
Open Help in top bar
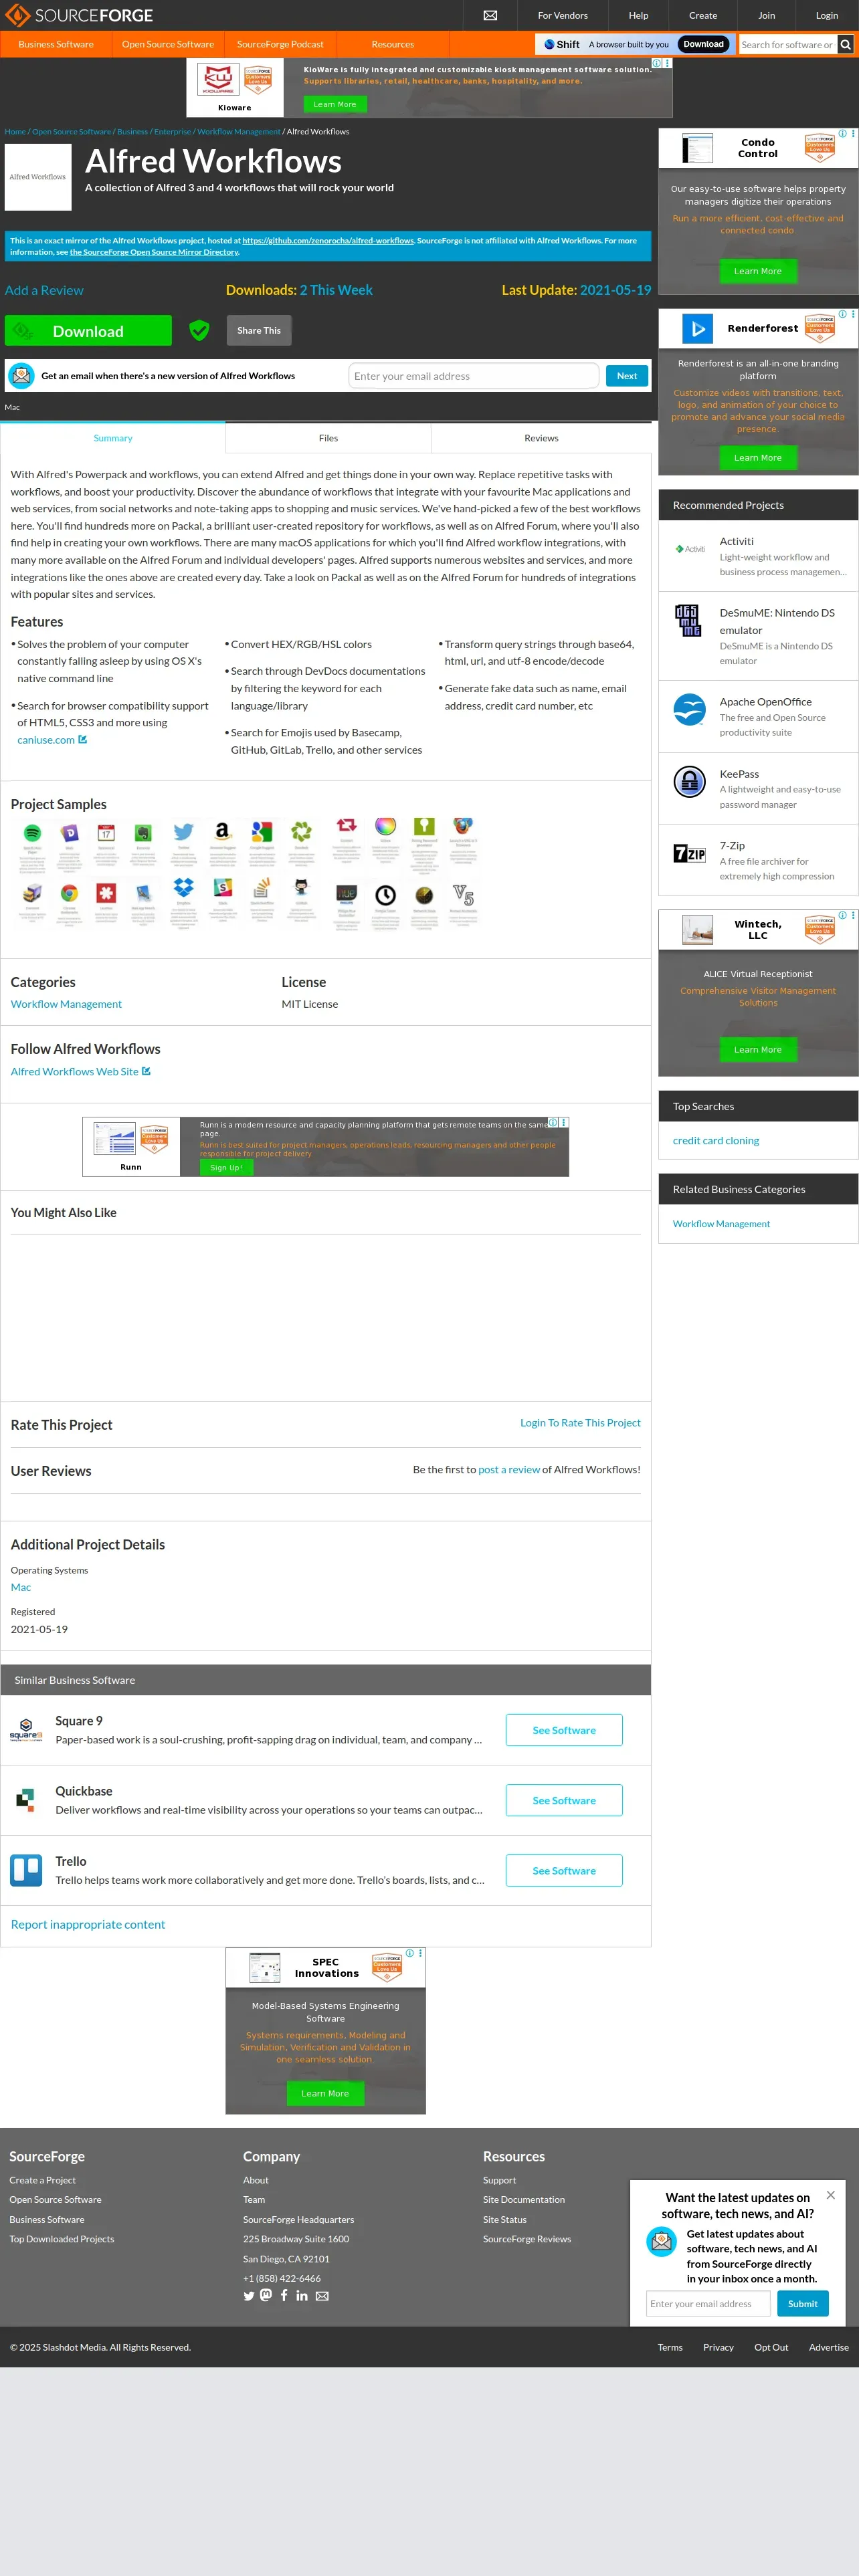638,15
